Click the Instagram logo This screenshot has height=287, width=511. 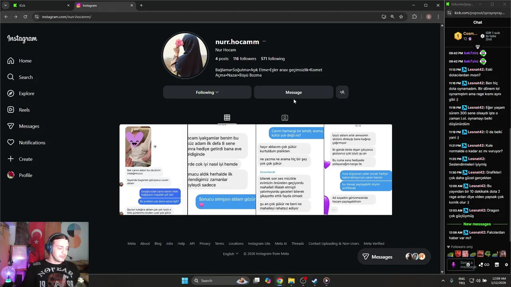coord(22,39)
